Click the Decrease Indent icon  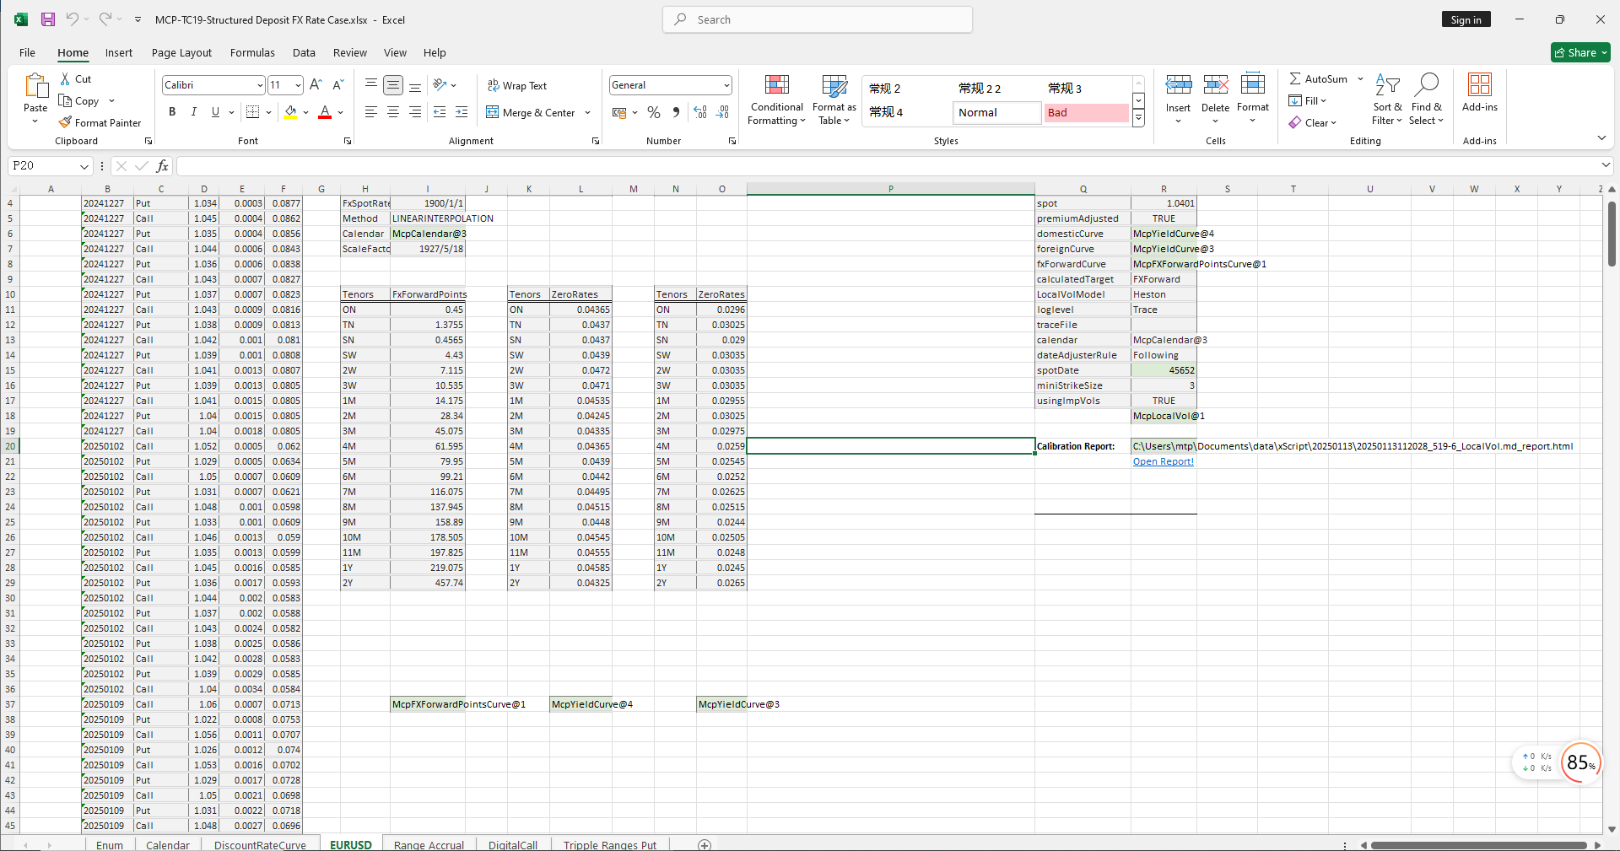[440, 111]
